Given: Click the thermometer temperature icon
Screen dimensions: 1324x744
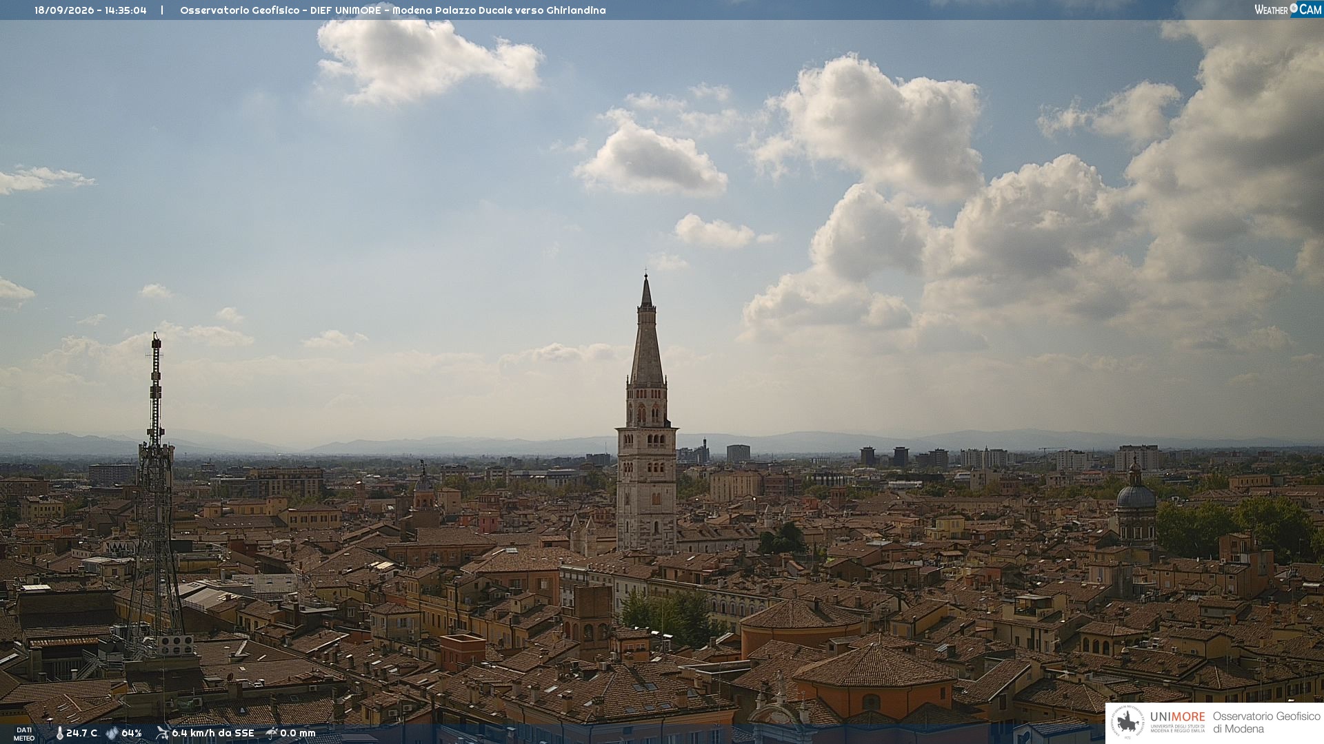Looking at the screenshot, I should click(x=59, y=733).
